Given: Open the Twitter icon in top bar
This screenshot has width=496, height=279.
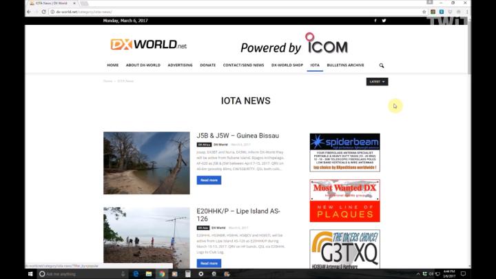Looking at the screenshot, I should click(x=384, y=21).
